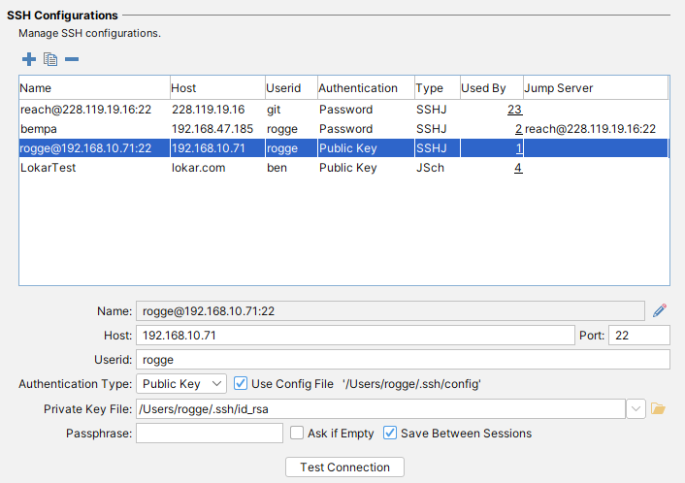Enable the Ask if Empty checkbox

tap(297, 434)
